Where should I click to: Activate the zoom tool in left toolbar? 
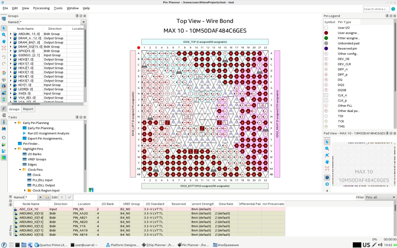tap(4, 35)
